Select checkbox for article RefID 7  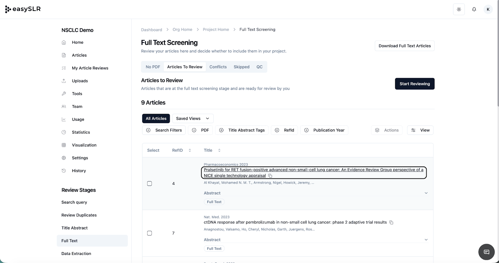coord(149,233)
